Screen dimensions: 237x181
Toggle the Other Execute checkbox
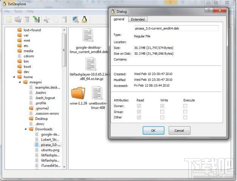[185, 117]
